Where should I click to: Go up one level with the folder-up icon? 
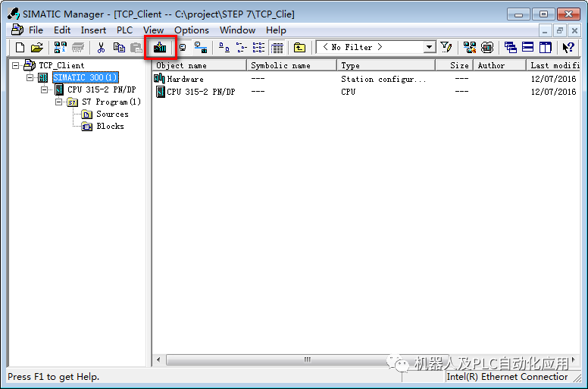pos(299,47)
